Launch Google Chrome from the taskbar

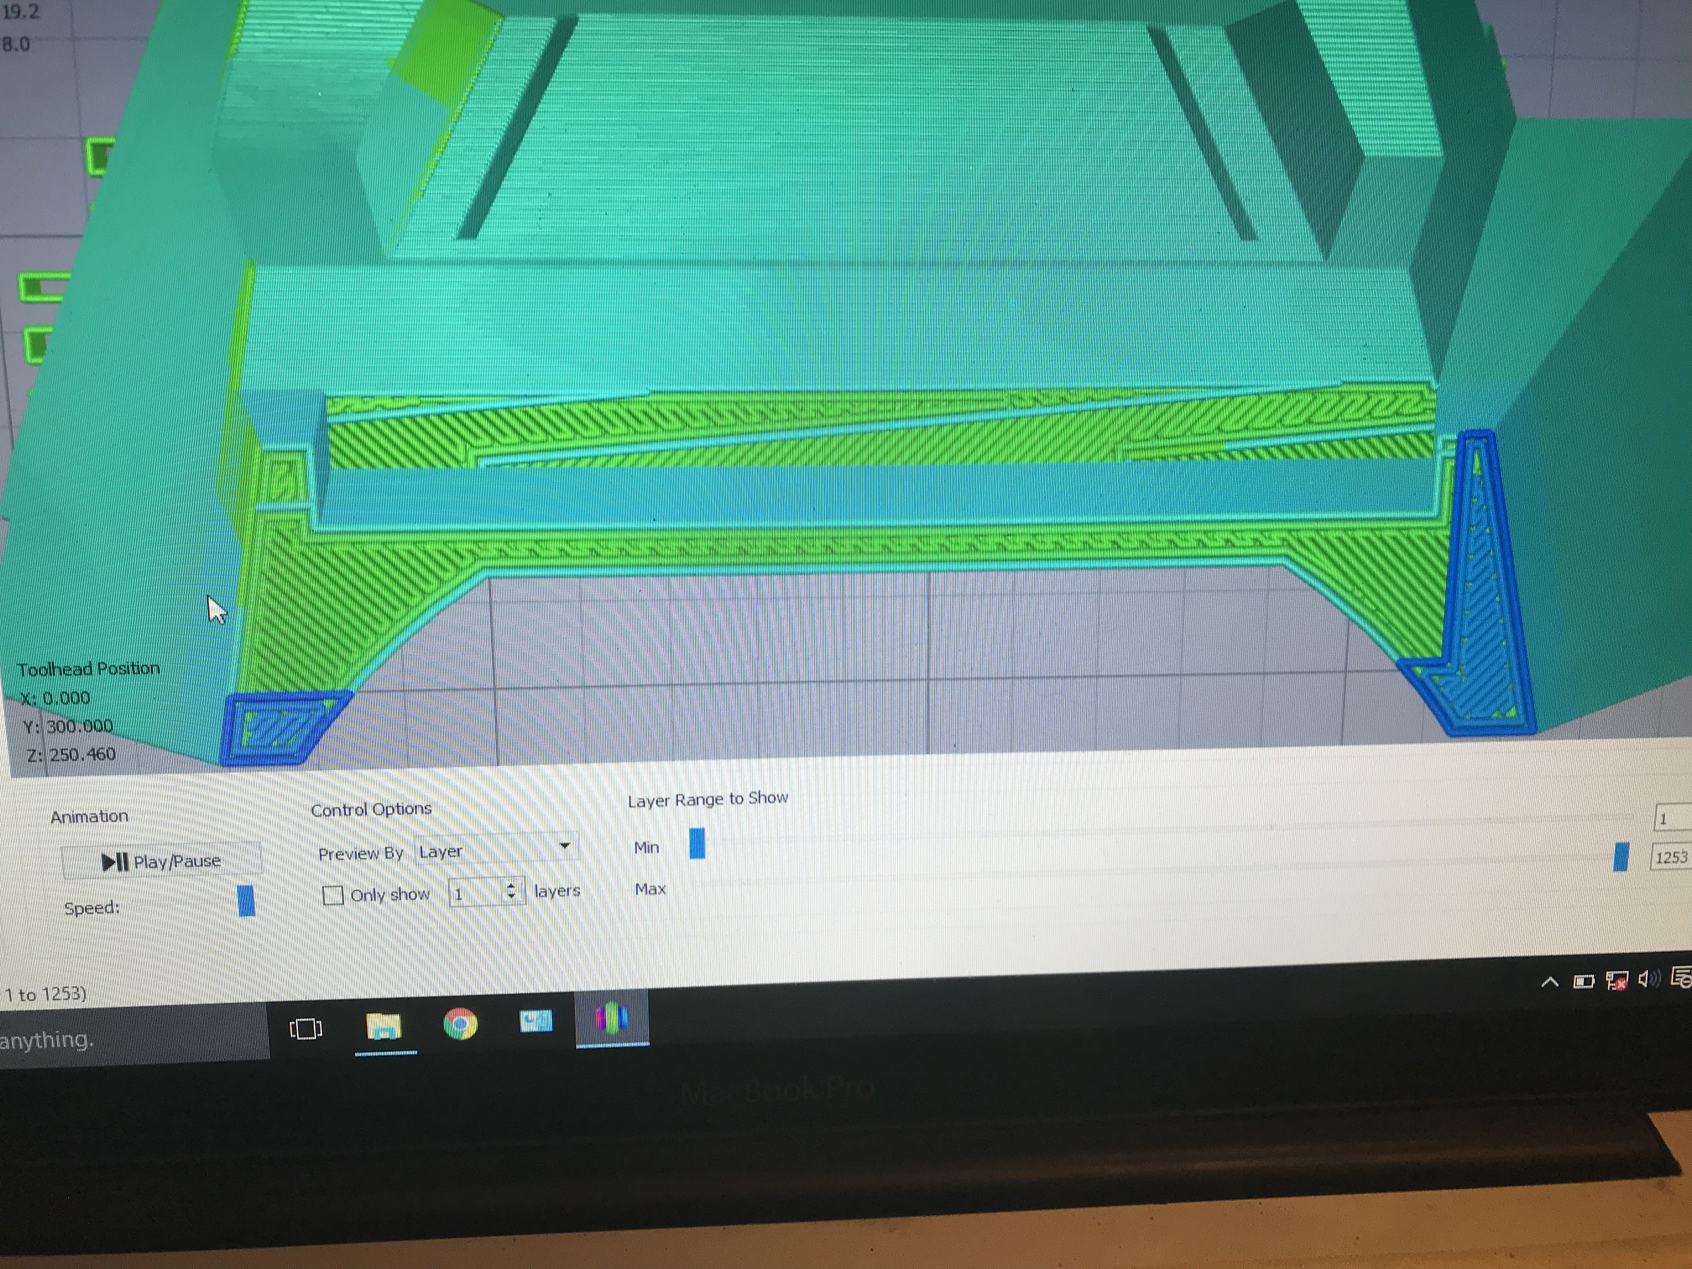pos(460,1024)
